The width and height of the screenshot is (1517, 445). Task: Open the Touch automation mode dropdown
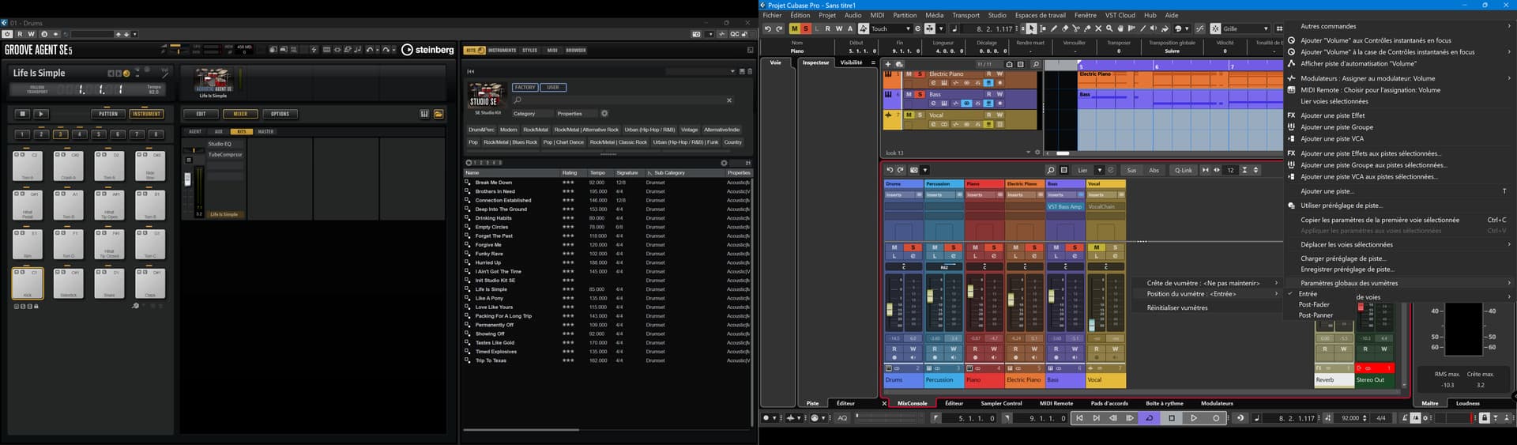[890, 28]
